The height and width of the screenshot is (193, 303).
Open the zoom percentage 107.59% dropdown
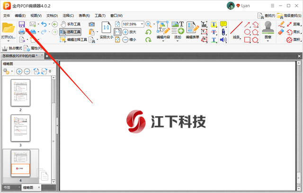142,24
